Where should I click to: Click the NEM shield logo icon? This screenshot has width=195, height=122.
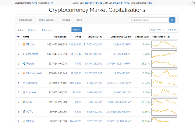click(24, 102)
